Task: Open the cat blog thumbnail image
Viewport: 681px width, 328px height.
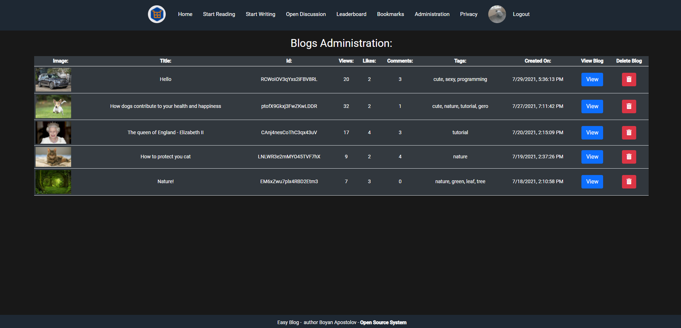Action: tap(53, 157)
